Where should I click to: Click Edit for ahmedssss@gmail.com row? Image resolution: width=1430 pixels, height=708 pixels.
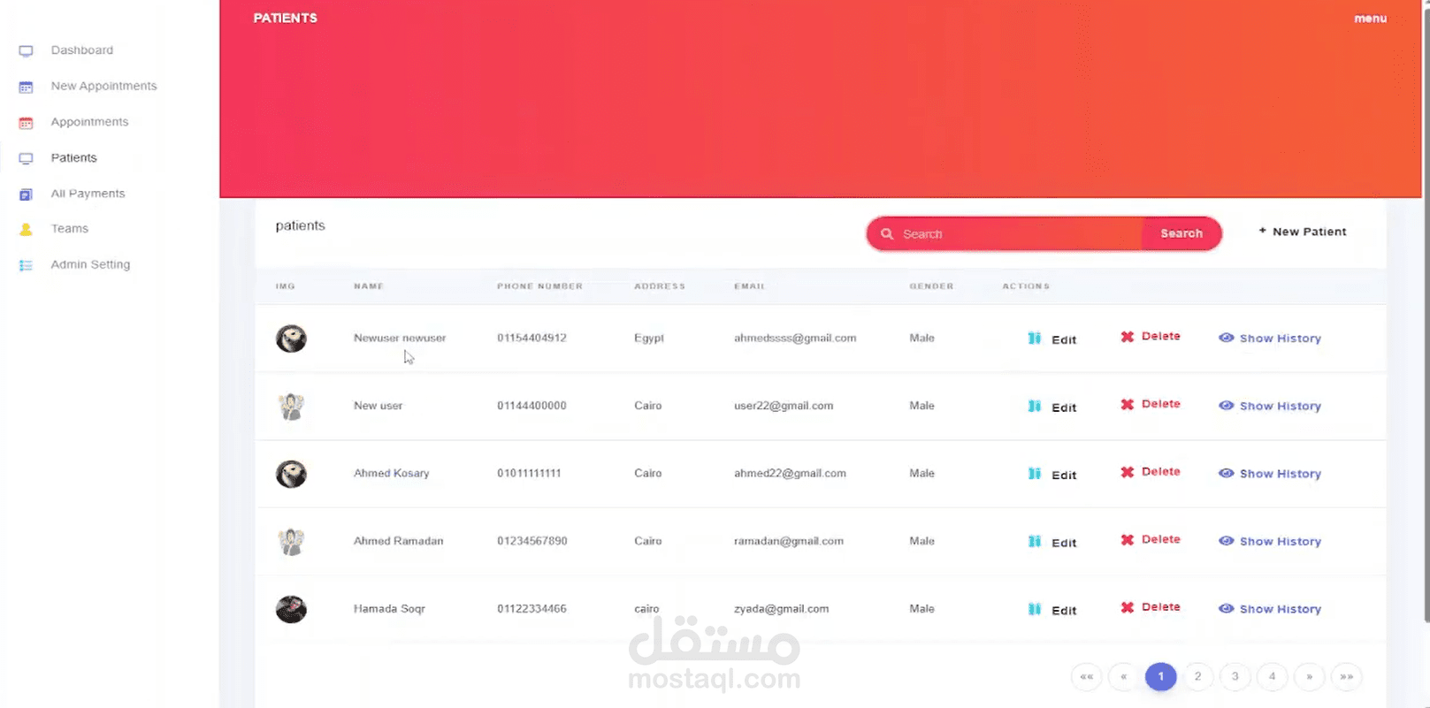point(1052,339)
